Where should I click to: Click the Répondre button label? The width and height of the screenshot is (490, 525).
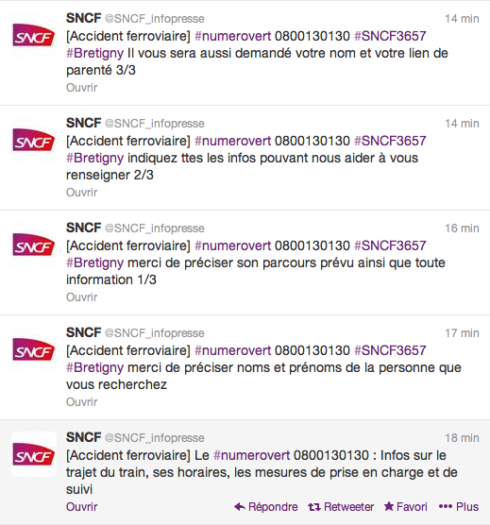[x=273, y=507]
